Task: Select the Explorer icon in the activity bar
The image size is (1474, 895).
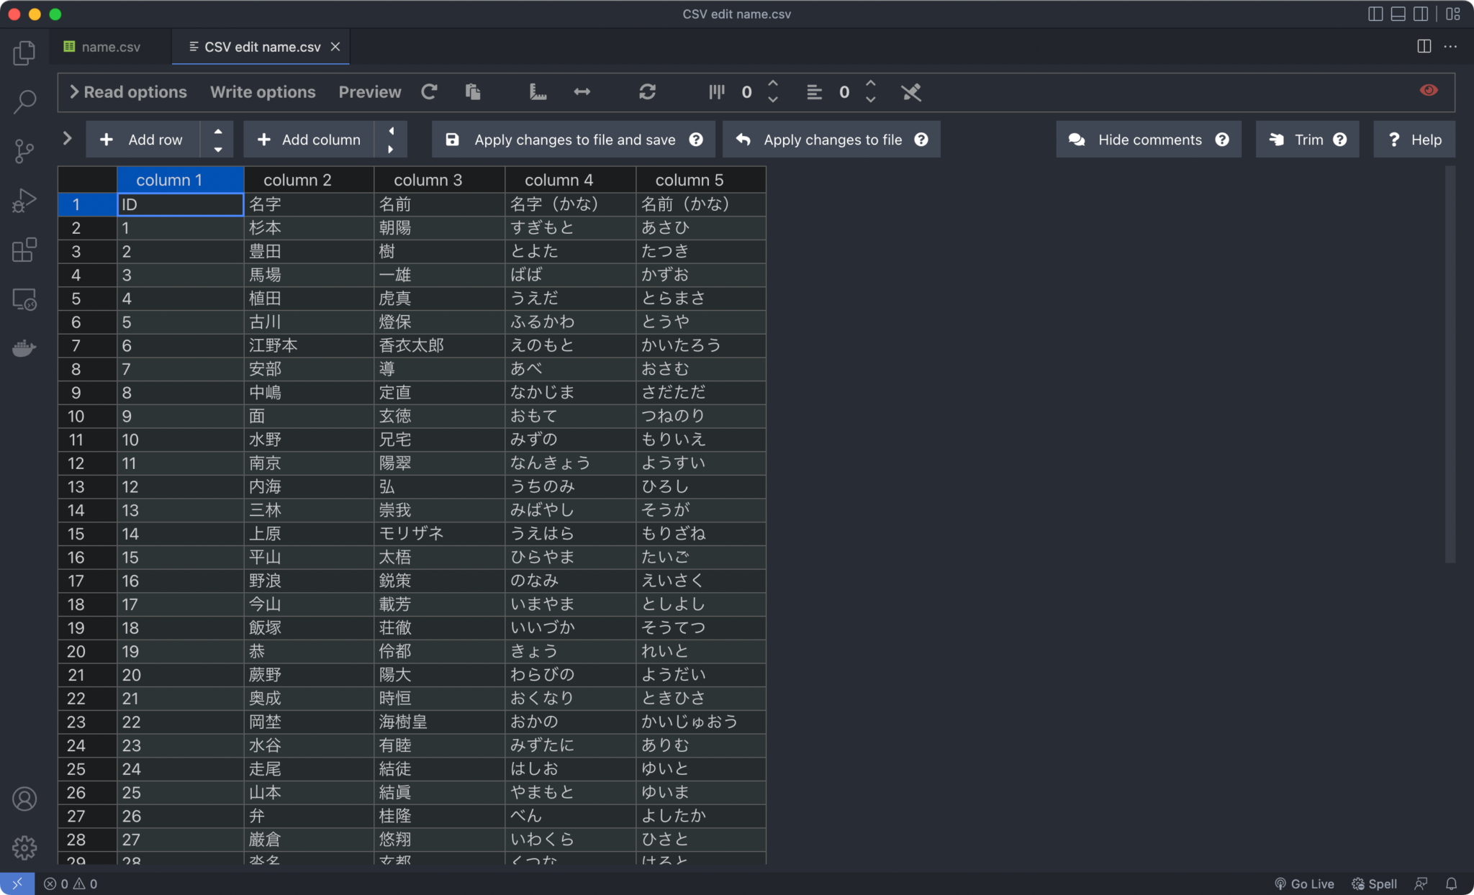Action: (x=24, y=53)
